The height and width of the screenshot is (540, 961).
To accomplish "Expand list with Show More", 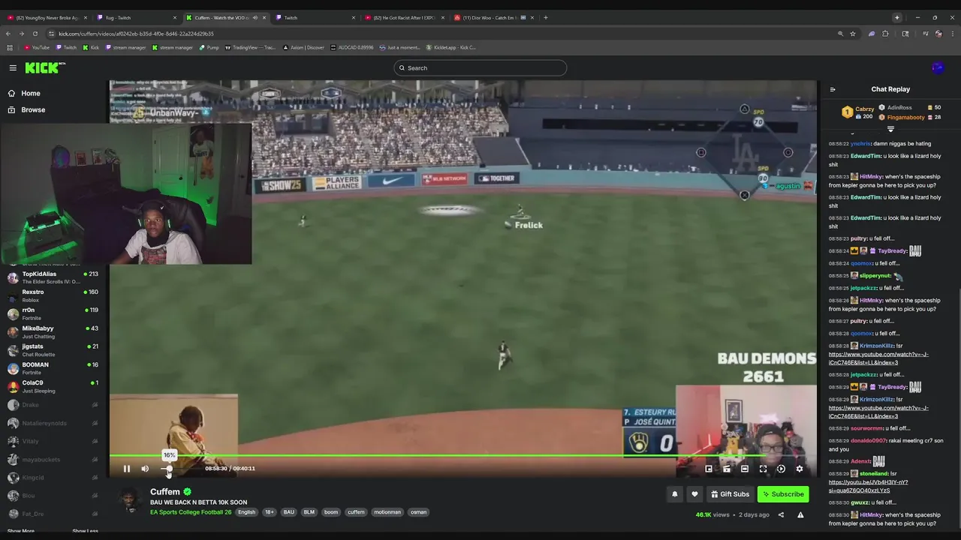I will pos(21,531).
